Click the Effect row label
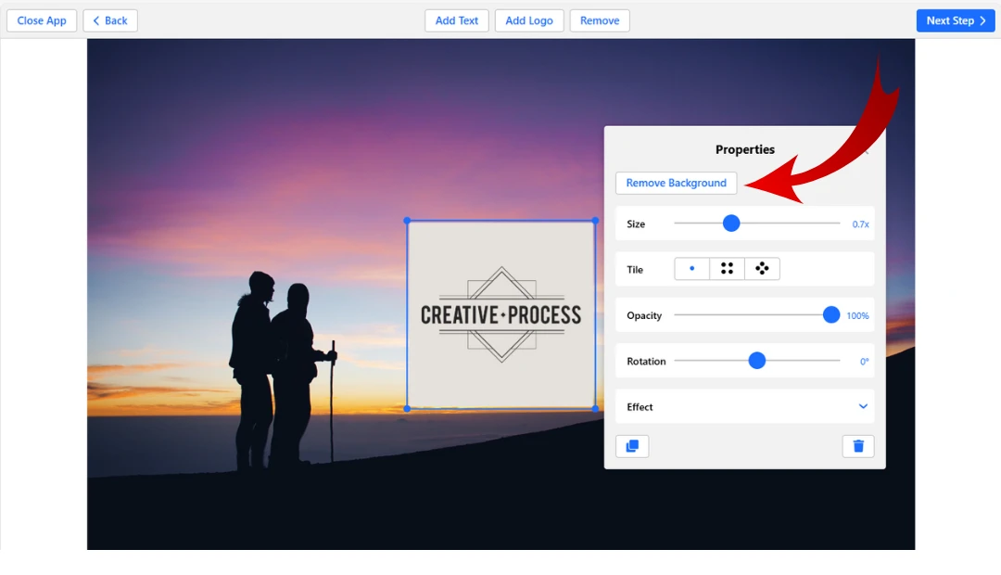 pyautogui.click(x=640, y=407)
